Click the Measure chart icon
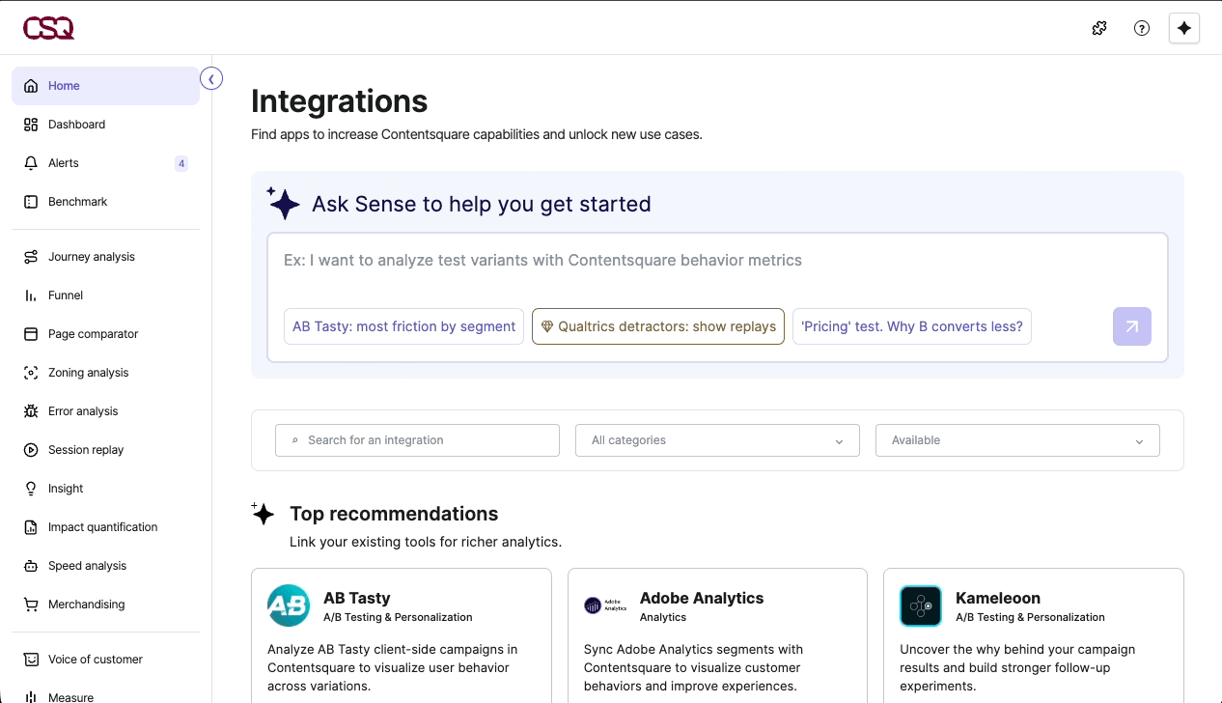Screen dimensions: 1222x703 pos(31,696)
